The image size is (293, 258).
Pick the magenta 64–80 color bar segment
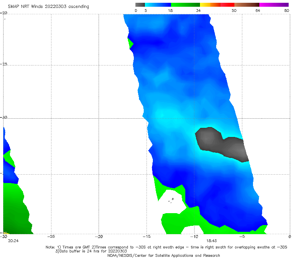coord(274,5)
